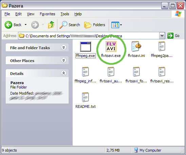The width and height of the screenshot is (186, 155).
Task: Open the Favorites menu
Action: coord(47,14)
